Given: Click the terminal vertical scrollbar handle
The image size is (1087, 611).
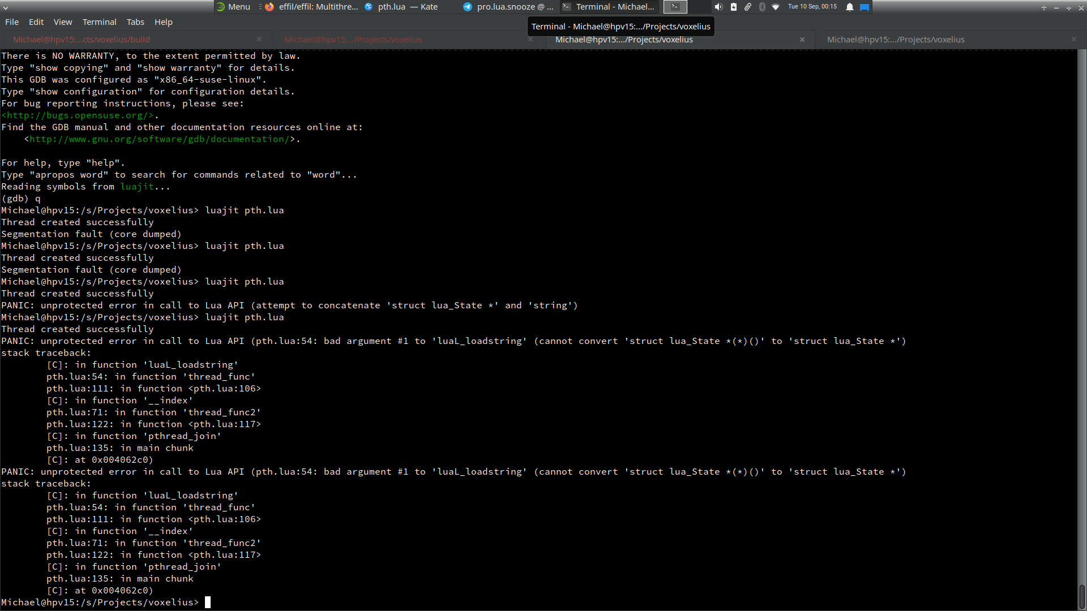Looking at the screenshot, I should coord(1082,596).
